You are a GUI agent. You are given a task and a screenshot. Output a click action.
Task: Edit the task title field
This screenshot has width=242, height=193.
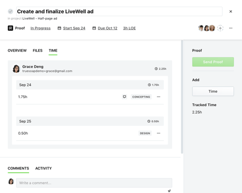[119, 11]
